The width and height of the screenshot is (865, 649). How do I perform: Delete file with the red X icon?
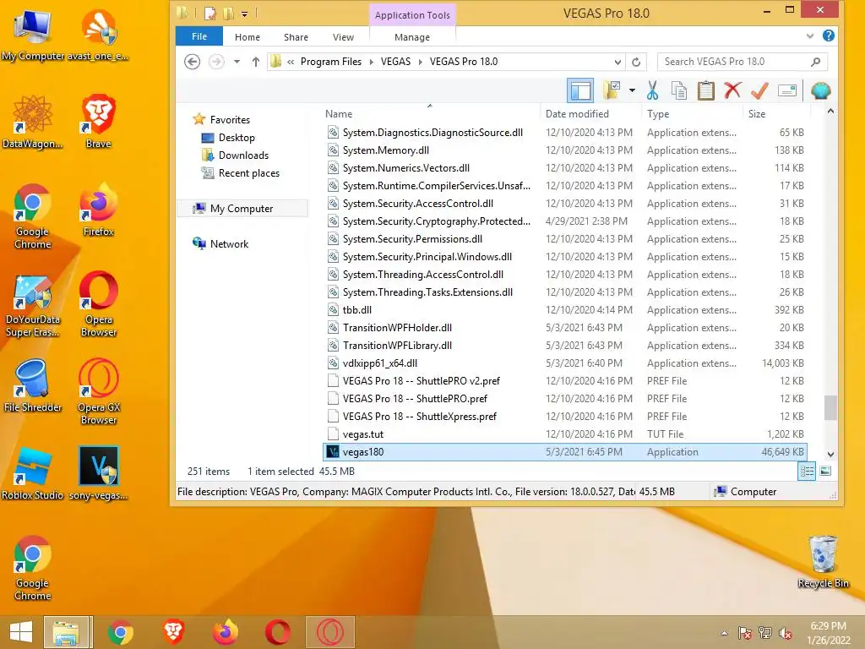(x=732, y=90)
